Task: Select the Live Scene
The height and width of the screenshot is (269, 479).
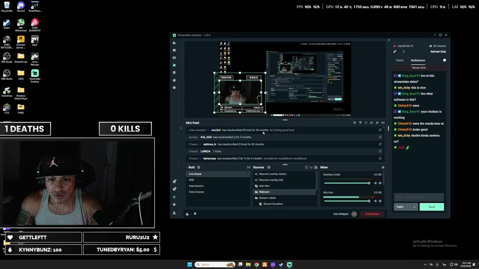Action: (218, 174)
